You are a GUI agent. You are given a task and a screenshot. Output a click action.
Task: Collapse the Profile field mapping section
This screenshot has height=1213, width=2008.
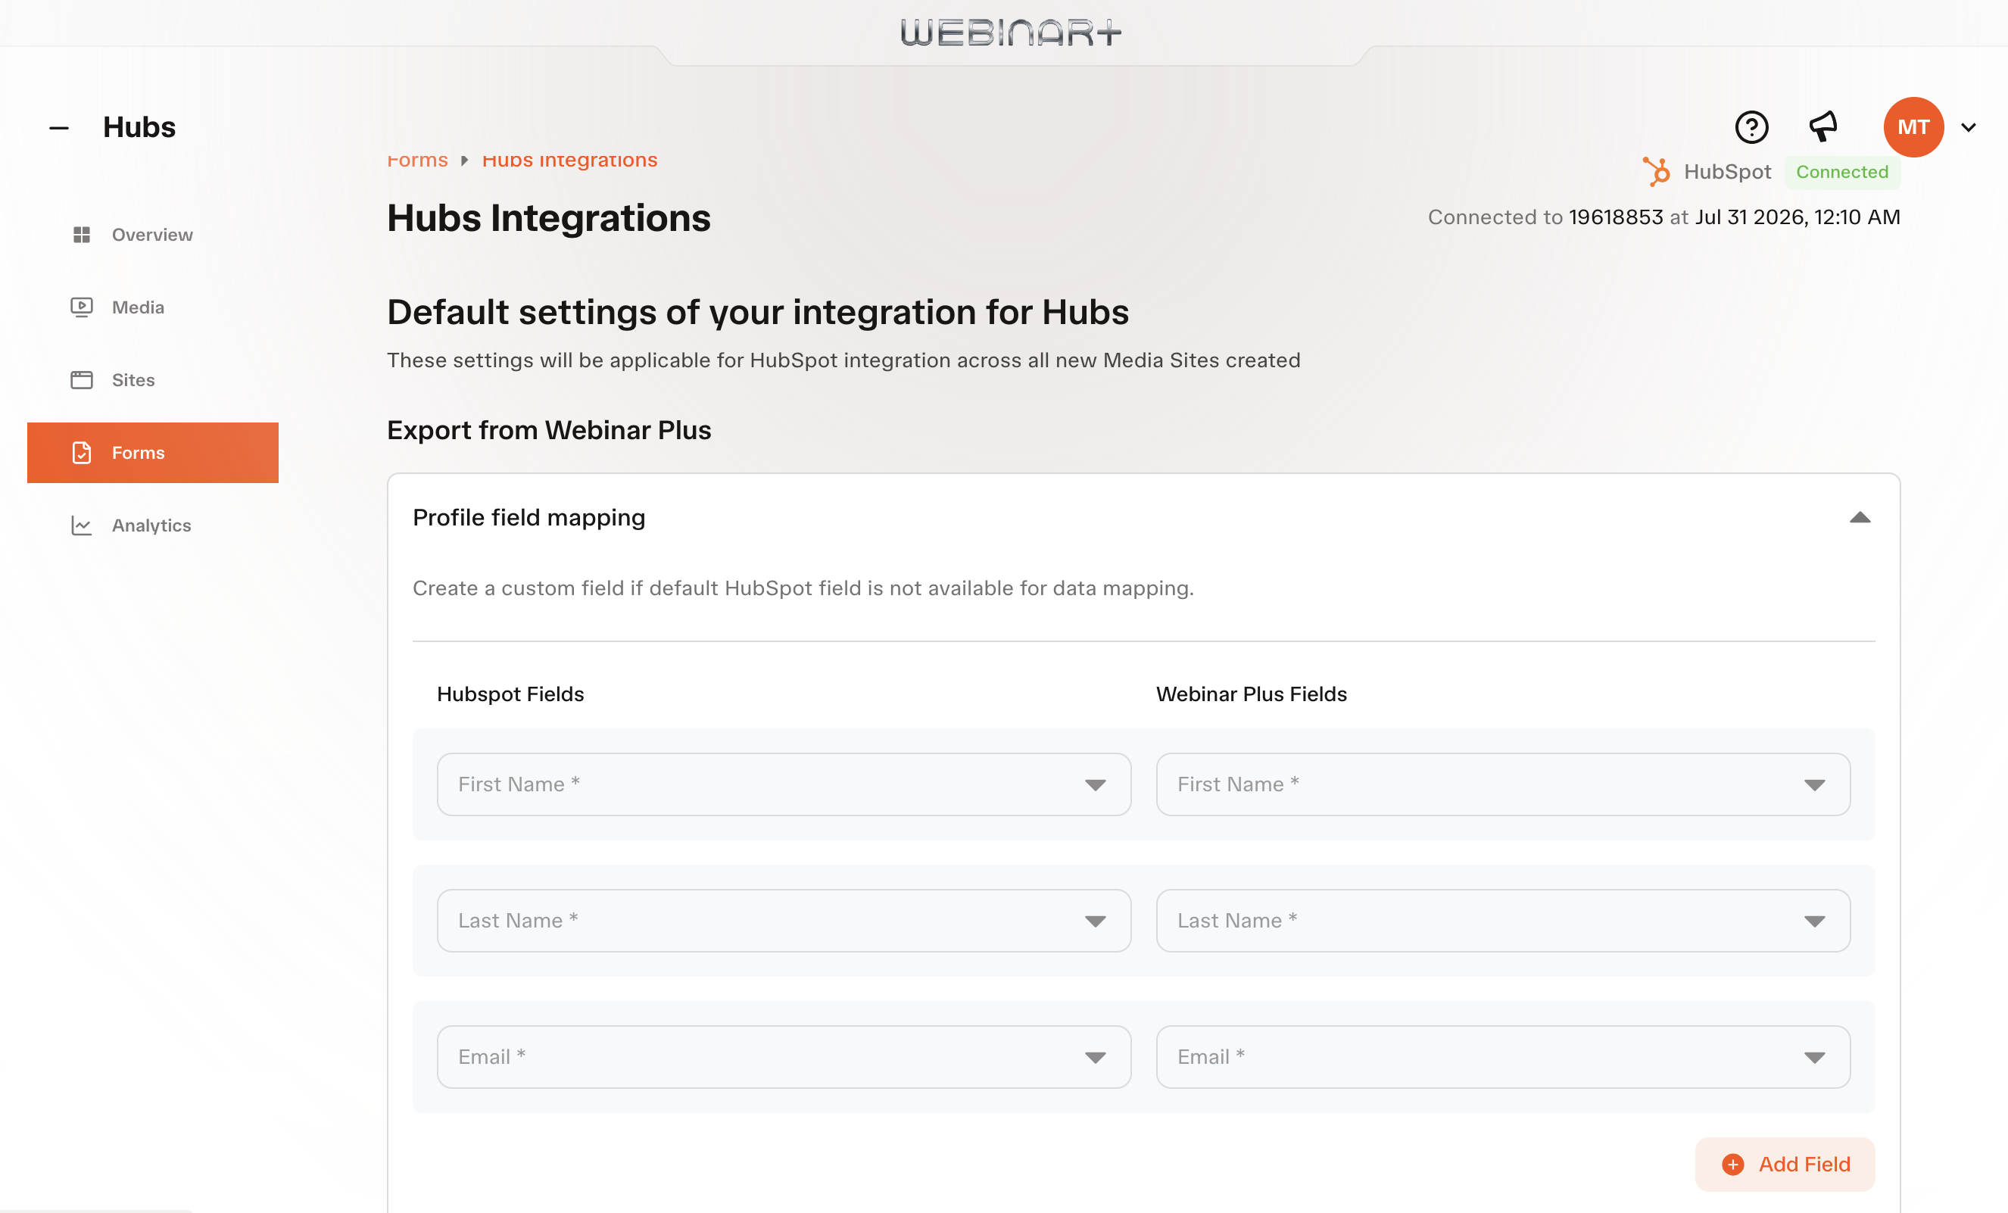click(1860, 518)
